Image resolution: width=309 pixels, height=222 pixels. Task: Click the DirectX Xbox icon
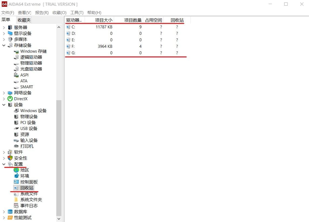[10, 99]
